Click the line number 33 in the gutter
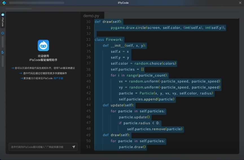 point(88,40)
